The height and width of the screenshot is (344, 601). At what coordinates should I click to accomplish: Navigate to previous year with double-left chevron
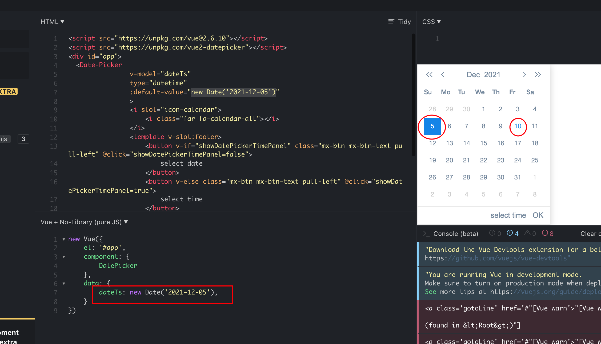[429, 75]
